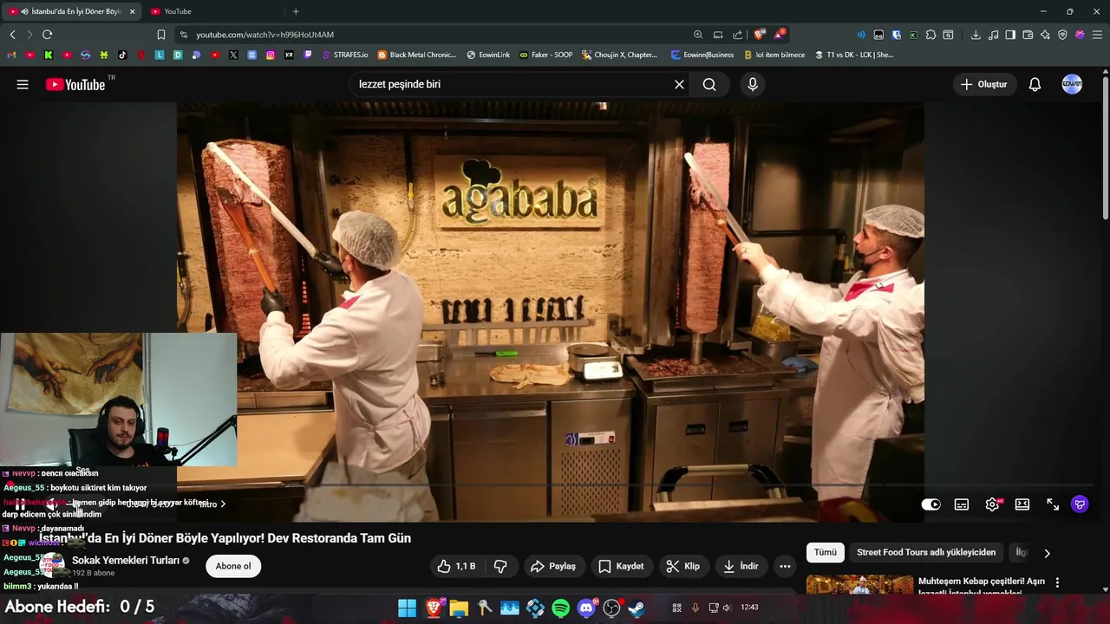Focus the search field containing 'lezzet peşinde biri'
The width and height of the screenshot is (1110, 624).
(512, 84)
